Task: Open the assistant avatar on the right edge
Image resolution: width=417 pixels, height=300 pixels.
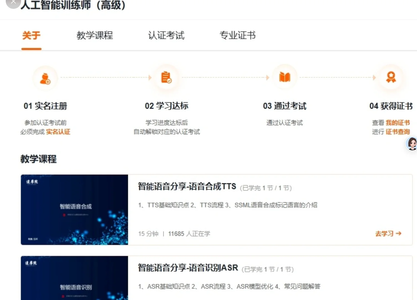Action: [412, 144]
